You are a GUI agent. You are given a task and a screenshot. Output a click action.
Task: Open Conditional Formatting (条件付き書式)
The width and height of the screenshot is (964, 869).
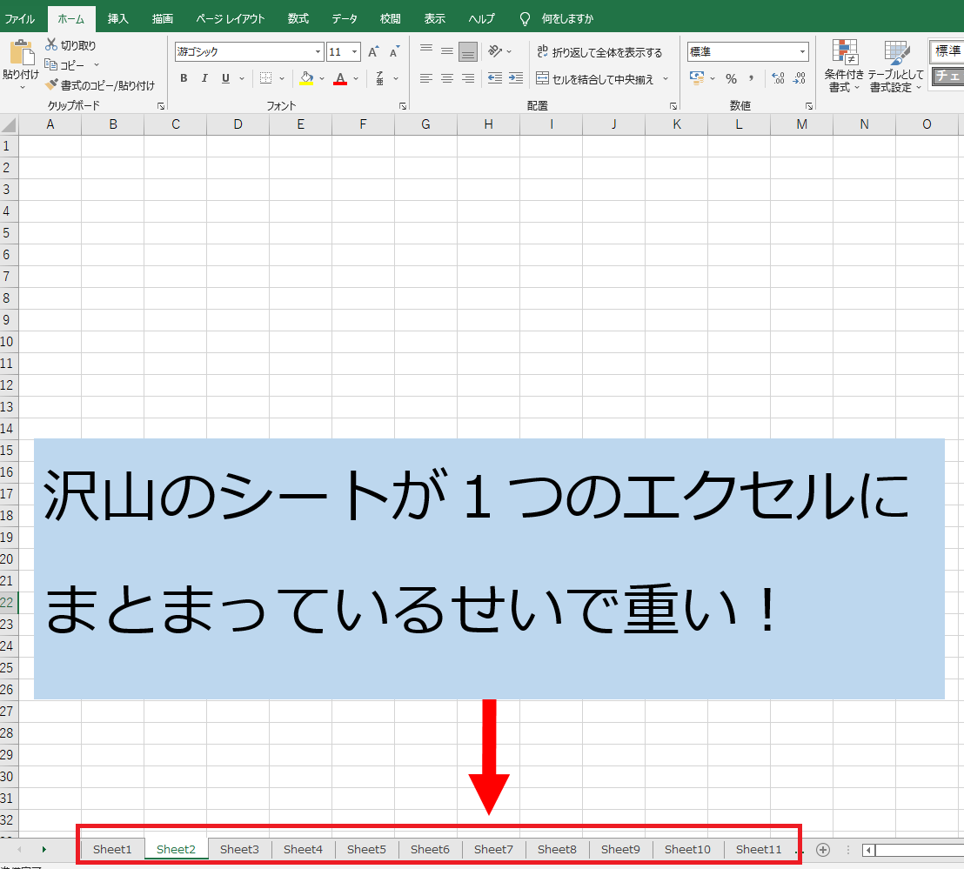tap(844, 65)
